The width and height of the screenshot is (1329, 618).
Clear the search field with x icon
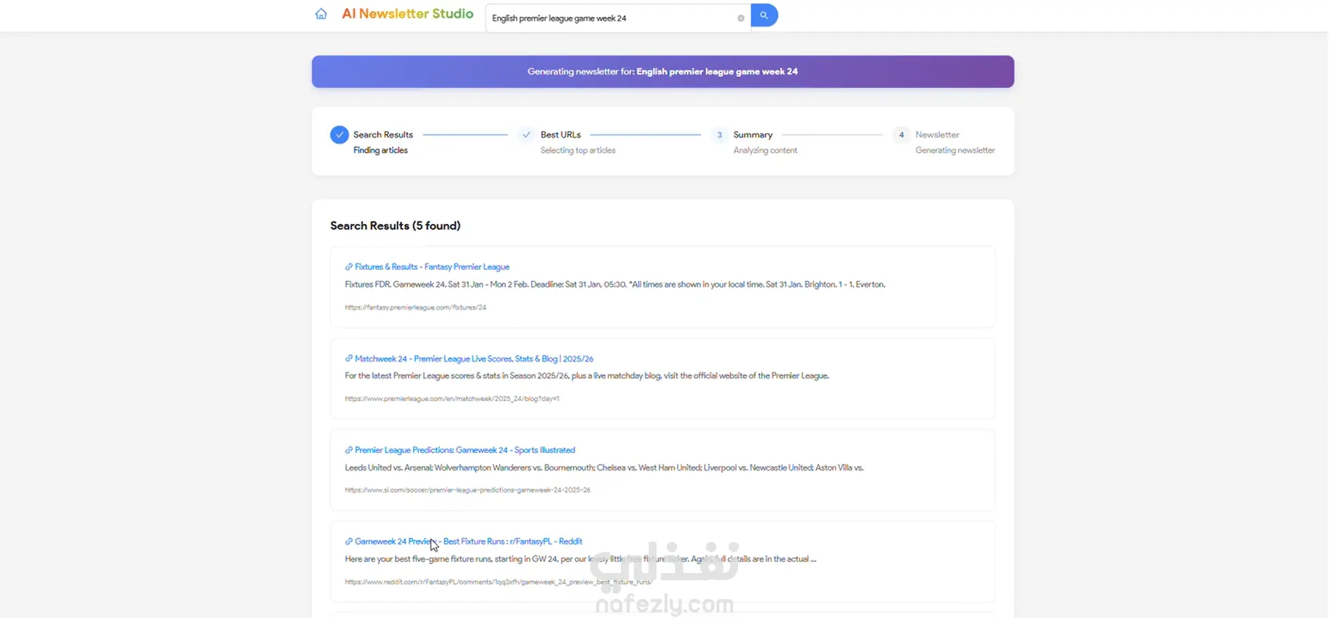click(740, 18)
